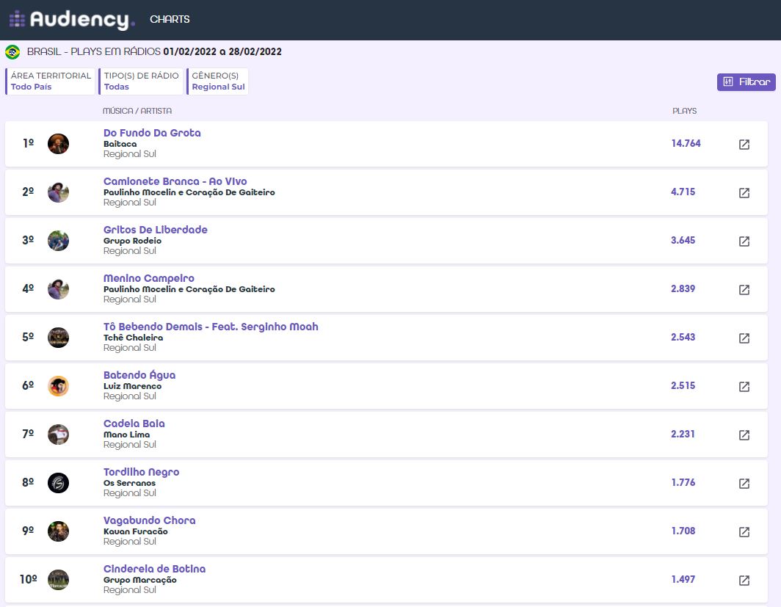Click external link icon for Tordilho Negro
This screenshot has height=607, width=781.
pyautogui.click(x=744, y=484)
